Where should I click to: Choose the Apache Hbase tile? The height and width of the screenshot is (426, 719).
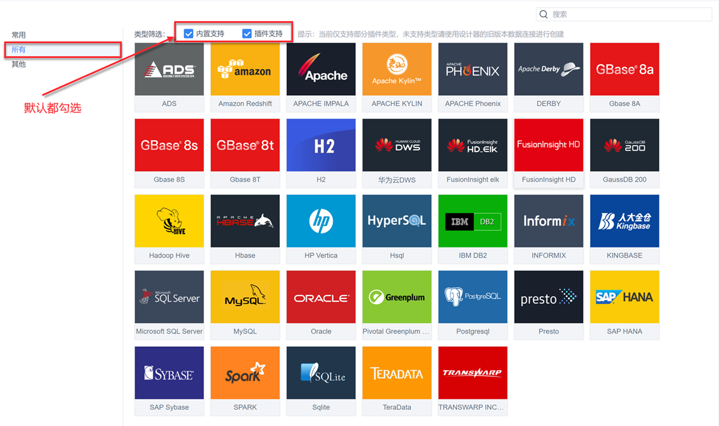[245, 229]
